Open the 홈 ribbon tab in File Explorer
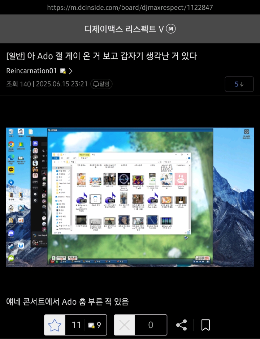260x339 pixels. (62, 158)
